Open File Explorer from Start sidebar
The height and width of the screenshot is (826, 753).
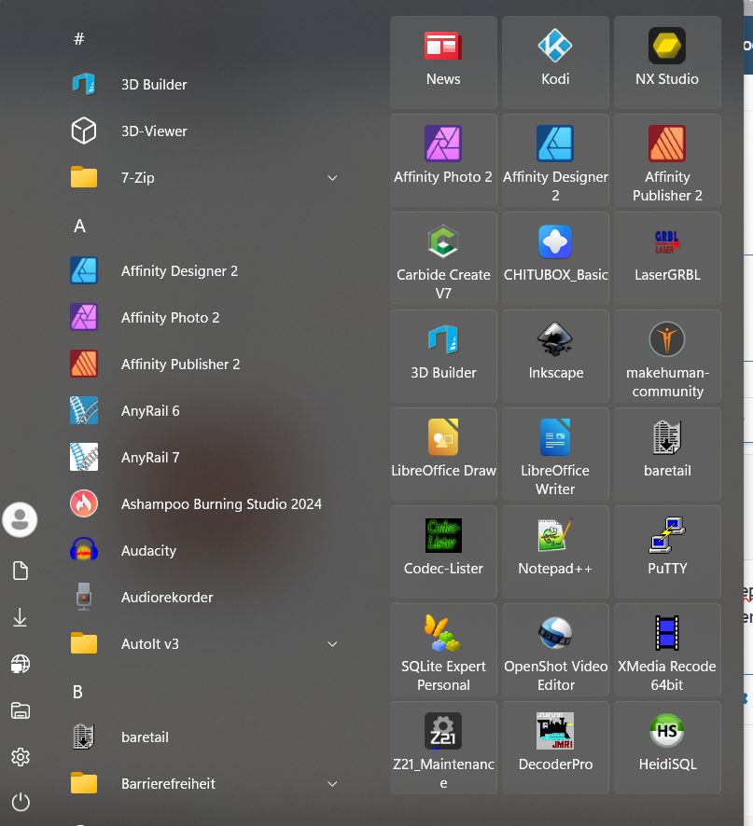(x=20, y=710)
